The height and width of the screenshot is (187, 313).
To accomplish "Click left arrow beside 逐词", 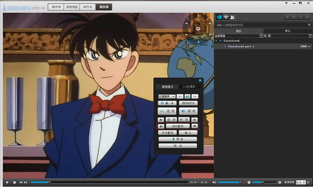I will 161,120.
